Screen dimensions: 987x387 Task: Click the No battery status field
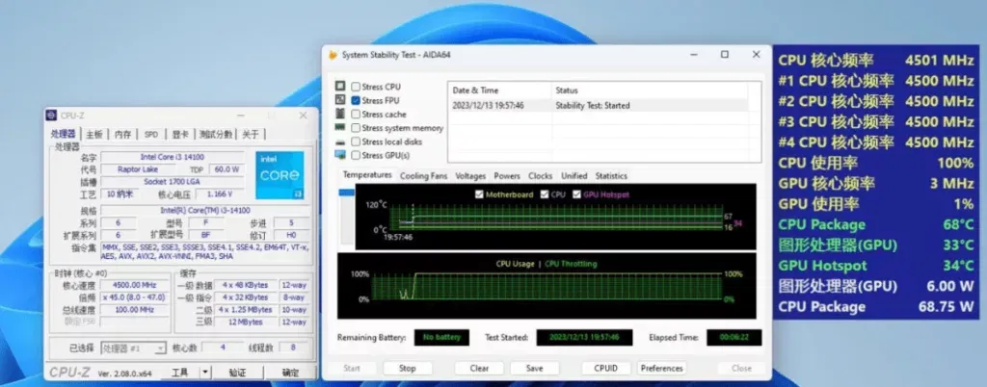point(441,337)
